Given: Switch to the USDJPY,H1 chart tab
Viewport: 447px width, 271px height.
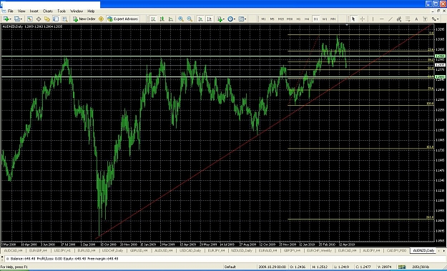Looking at the screenshot, I should (62, 250).
